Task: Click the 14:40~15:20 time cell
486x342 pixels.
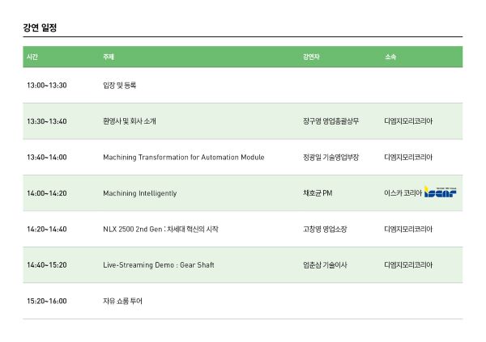Action: coord(47,265)
